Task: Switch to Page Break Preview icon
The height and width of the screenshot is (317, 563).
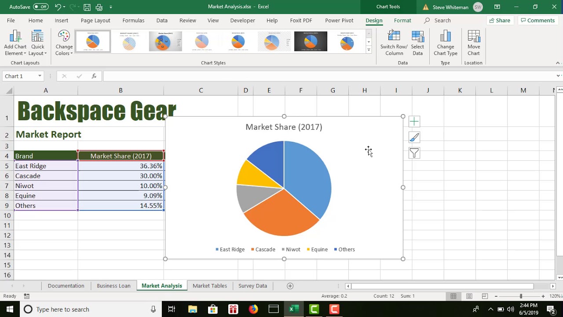Action: pos(485,296)
